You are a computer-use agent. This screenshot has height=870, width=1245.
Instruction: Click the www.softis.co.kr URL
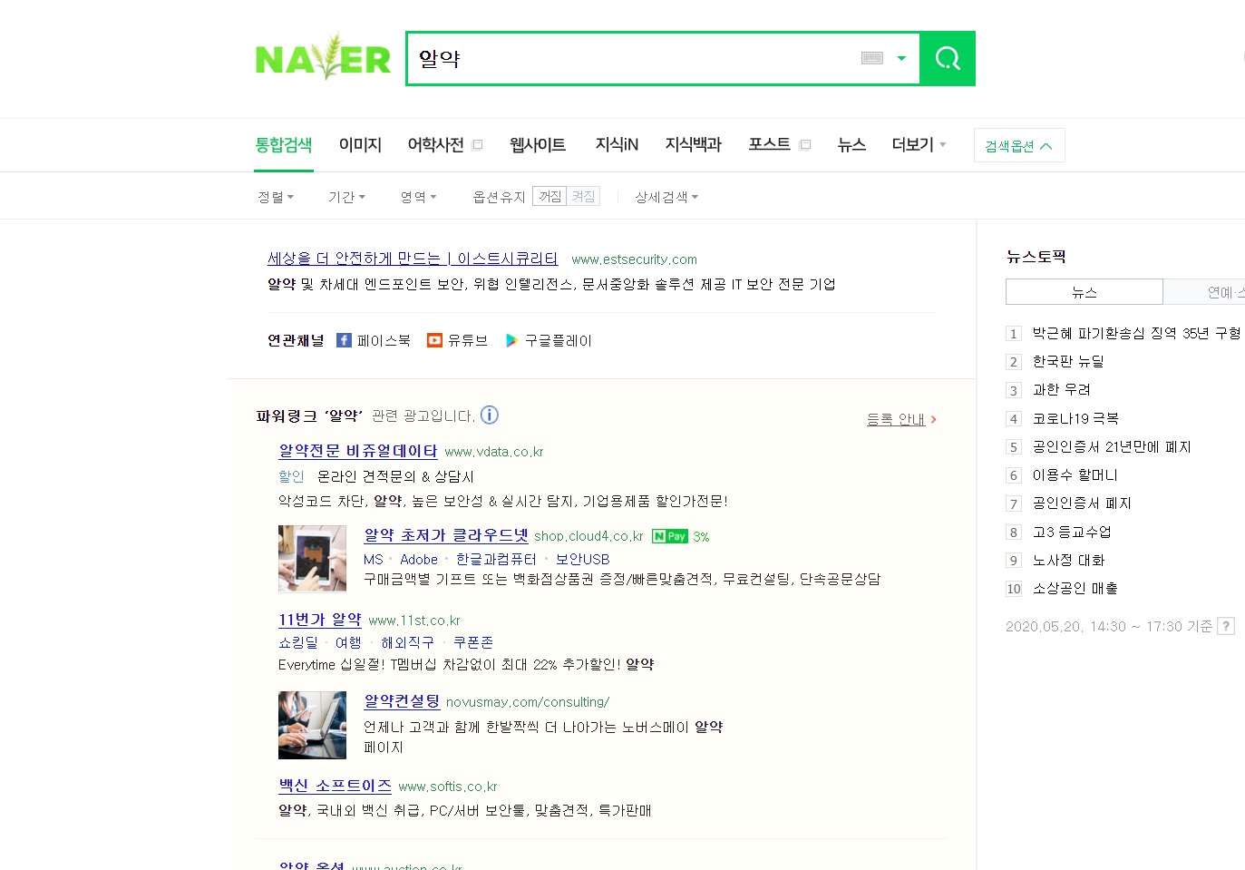coord(448,787)
